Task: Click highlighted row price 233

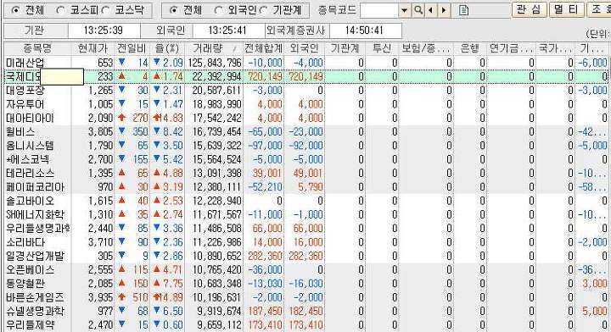Action: pos(105,76)
